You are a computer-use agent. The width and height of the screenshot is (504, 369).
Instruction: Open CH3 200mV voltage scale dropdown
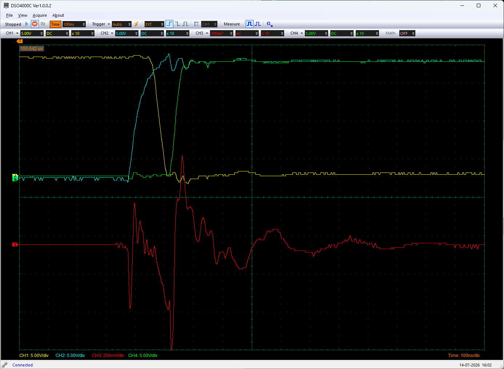(222, 33)
